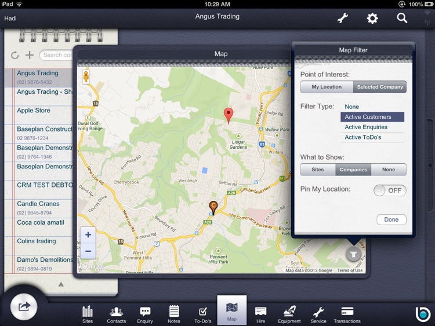This screenshot has height=326, width=435.
Task: Open the wrench tools icon in header
Action: tap(343, 19)
